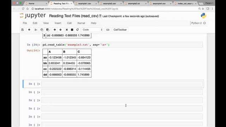Click into the In [24] code cell
Screen dimensions: 226x127
point(122,45)
